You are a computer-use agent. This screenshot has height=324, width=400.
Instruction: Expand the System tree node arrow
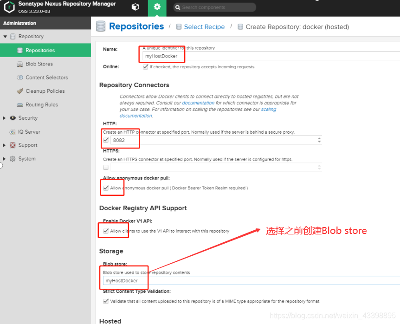point(4,159)
